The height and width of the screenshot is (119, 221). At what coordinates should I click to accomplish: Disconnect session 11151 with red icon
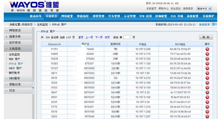click(x=207, y=49)
